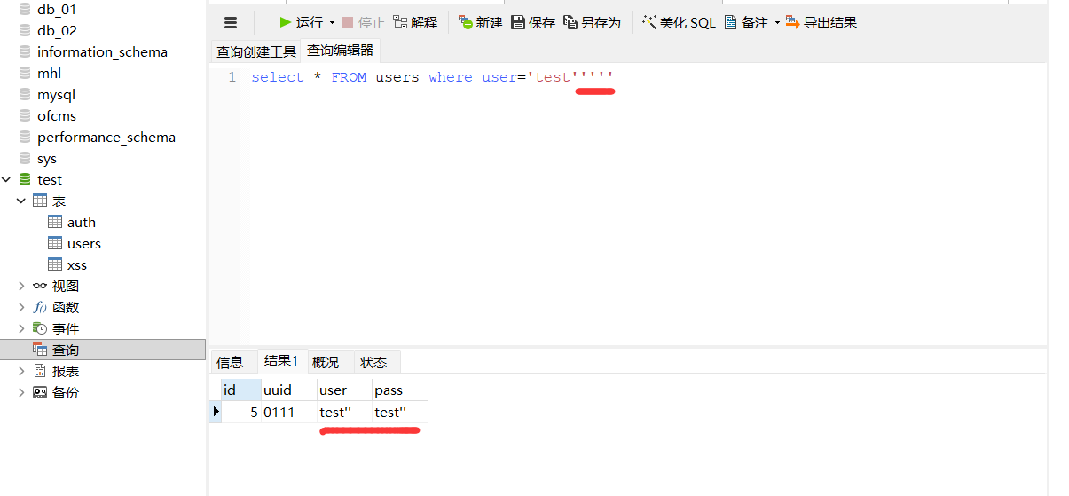Image resolution: width=1069 pixels, height=496 pixels.
Task: Collapse the 表 tables node
Action: click(x=21, y=201)
